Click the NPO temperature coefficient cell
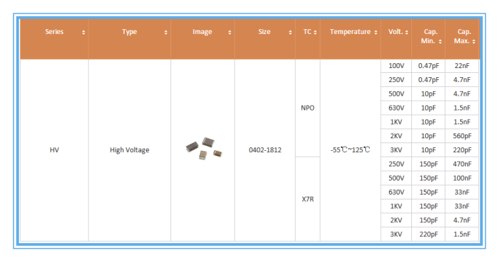Image resolution: width=499 pixels, height=262 pixels. pyautogui.click(x=308, y=108)
